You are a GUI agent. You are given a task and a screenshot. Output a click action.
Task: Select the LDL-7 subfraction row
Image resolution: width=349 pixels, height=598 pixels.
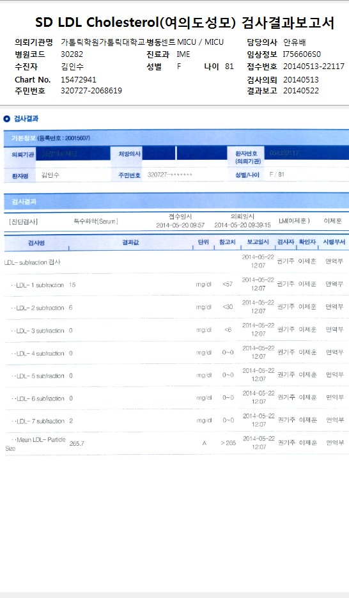point(176,420)
